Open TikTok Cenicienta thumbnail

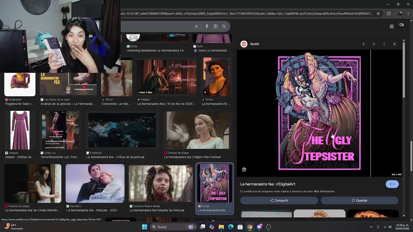tap(116, 77)
